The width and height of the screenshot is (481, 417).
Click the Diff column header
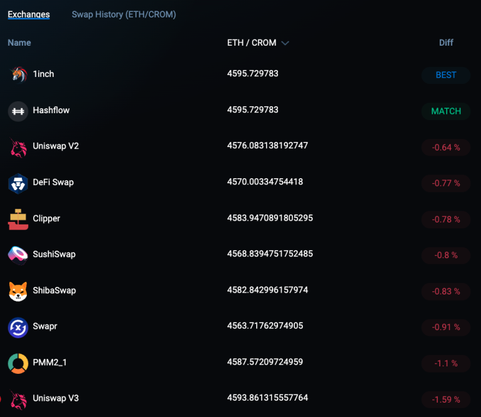pyautogui.click(x=446, y=43)
